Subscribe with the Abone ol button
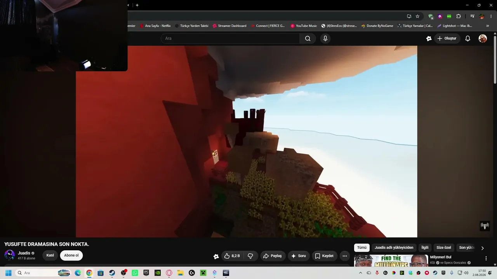 tap(71, 255)
